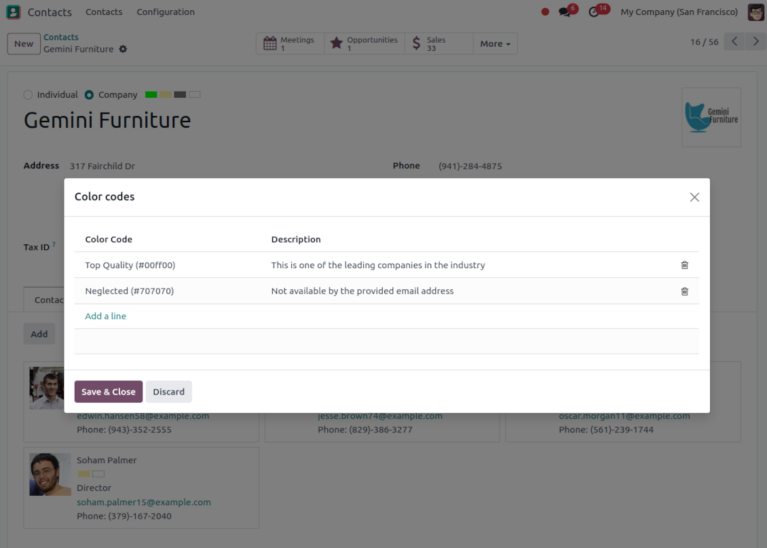Image resolution: width=767 pixels, height=548 pixels.
Task: Open the Contacts menu item
Action: (104, 12)
